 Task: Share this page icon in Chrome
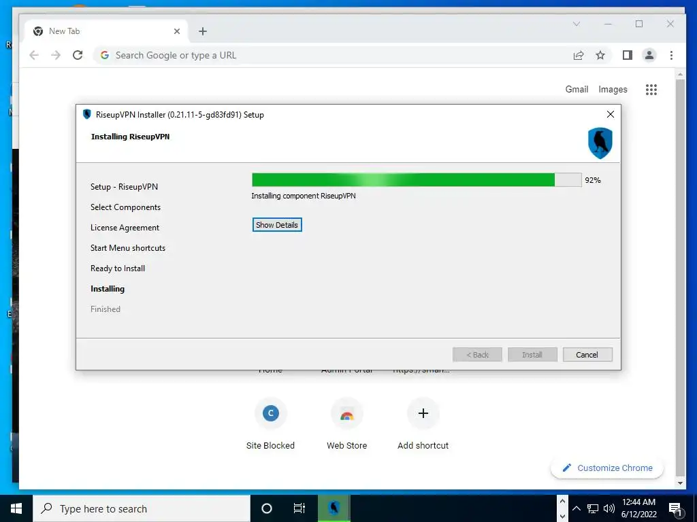(579, 55)
